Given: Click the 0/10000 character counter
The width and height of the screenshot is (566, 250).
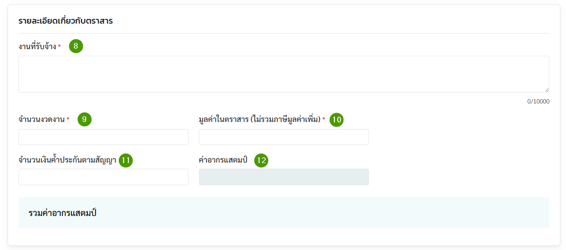Looking at the screenshot, I should click(x=538, y=102).
